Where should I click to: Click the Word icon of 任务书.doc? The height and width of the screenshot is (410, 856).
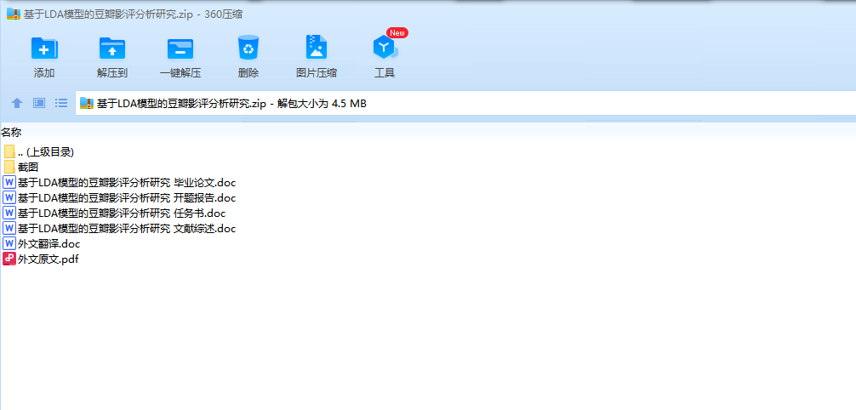point(9,213)
